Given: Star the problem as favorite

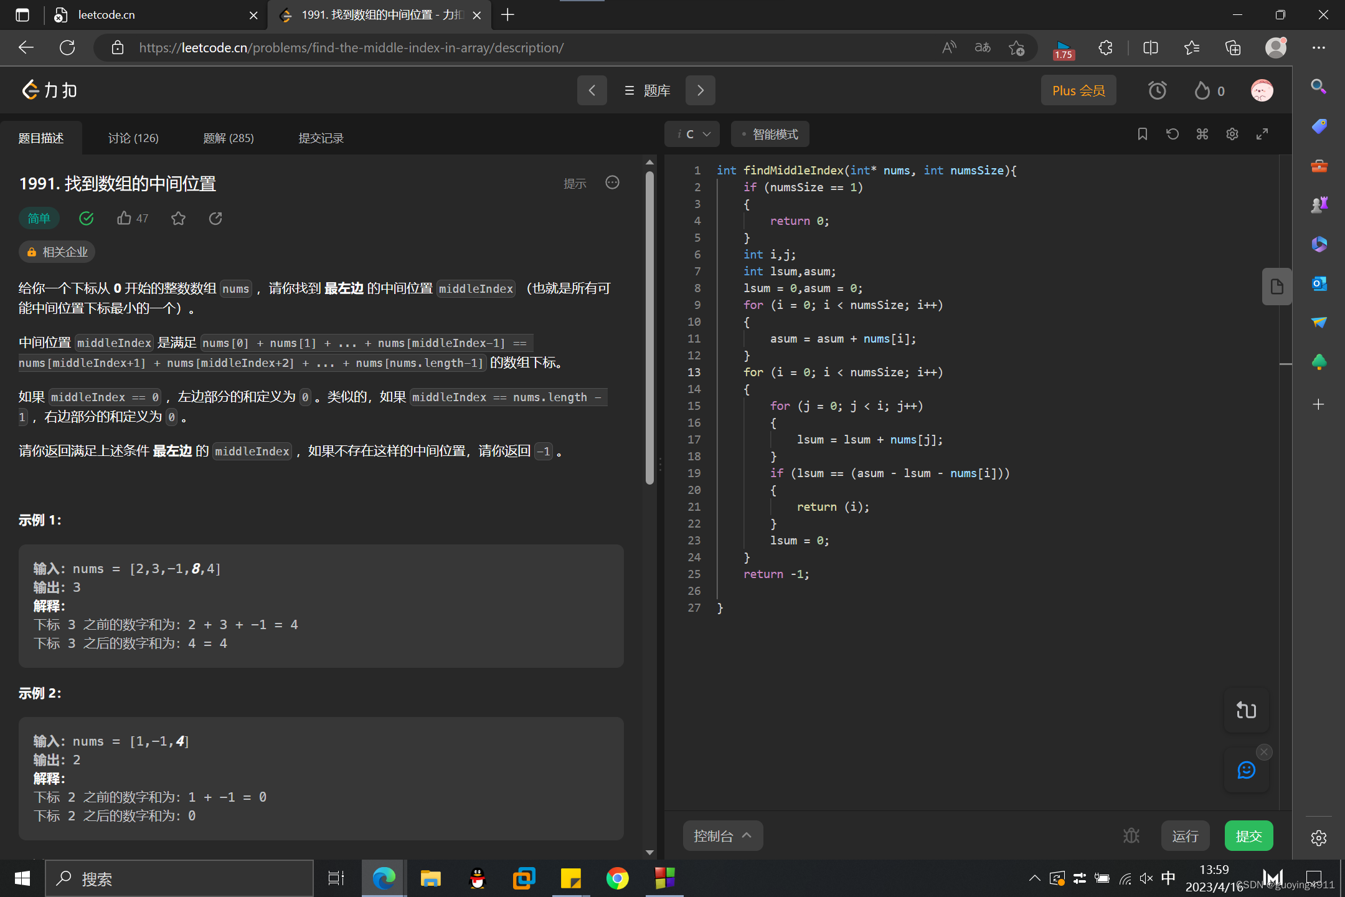Looking at the screenshot, I should (178, 218).
